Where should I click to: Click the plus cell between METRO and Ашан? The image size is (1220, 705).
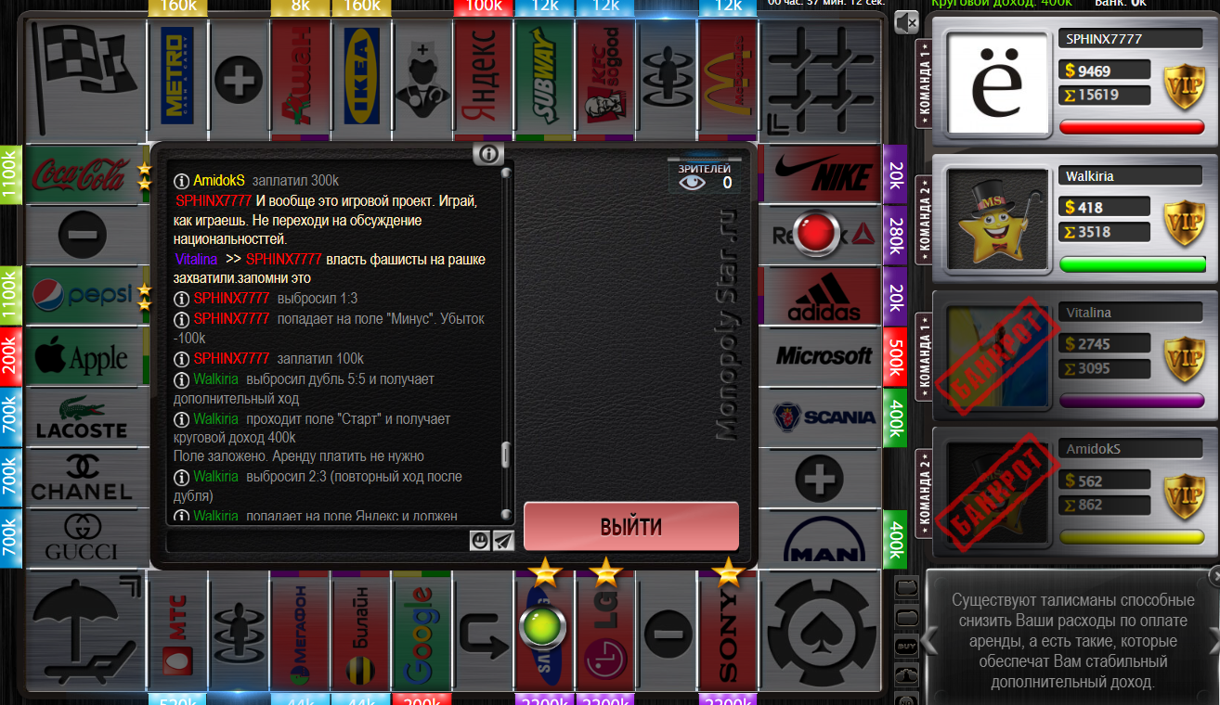click(x=239, y=78)
